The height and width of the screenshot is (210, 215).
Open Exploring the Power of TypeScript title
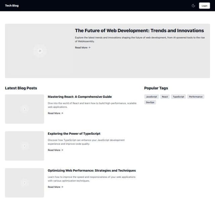pyautogui.click(x=74, y=134)
